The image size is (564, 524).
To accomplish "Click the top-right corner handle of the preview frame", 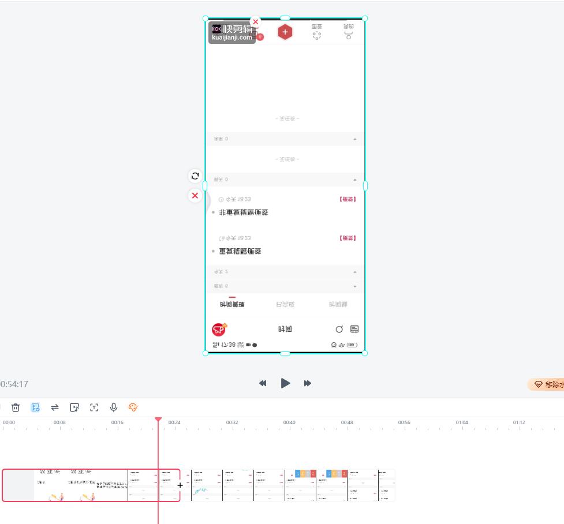I will pyautogui.click(x=365, y=18).
